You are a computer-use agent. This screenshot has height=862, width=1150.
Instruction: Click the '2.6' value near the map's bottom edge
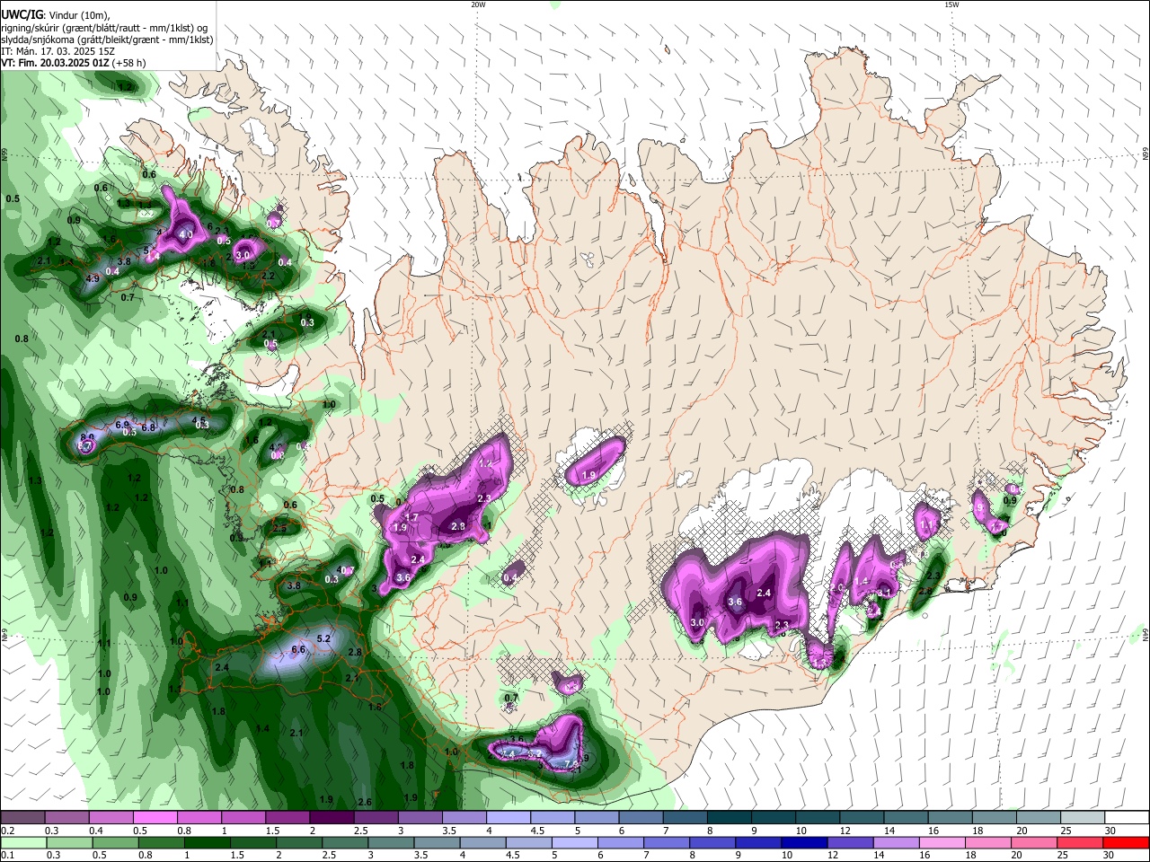click(365, 802)
